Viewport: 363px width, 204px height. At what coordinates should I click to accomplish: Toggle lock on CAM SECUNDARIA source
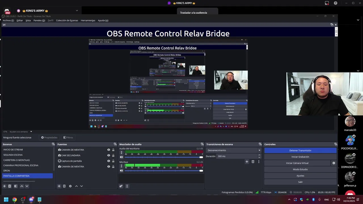coord(113,155)
